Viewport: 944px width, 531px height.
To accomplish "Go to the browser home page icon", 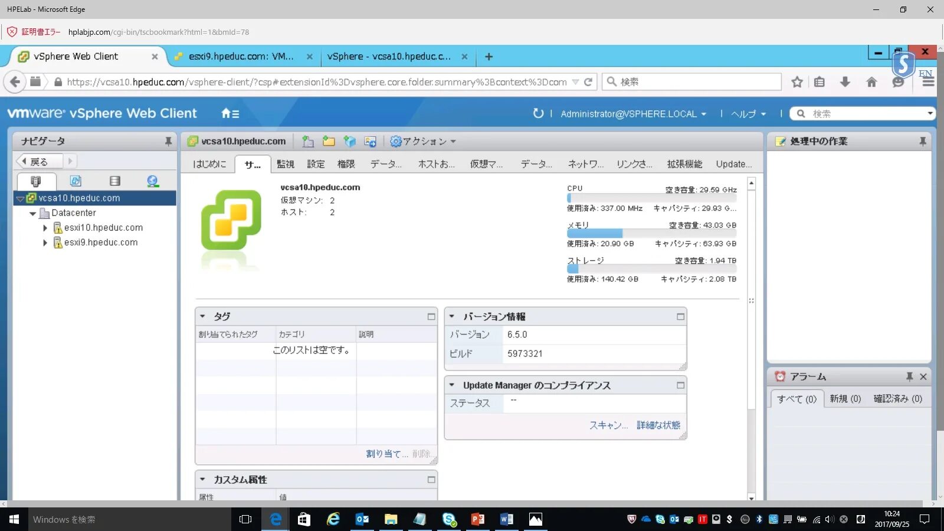I will pos(871,82).
